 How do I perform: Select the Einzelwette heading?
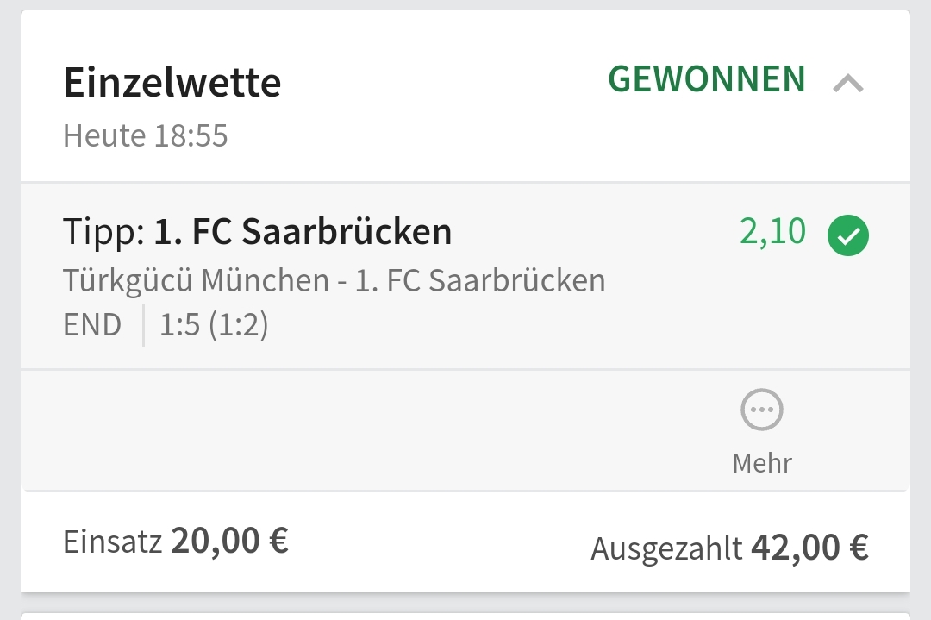[x=172, y=83]
